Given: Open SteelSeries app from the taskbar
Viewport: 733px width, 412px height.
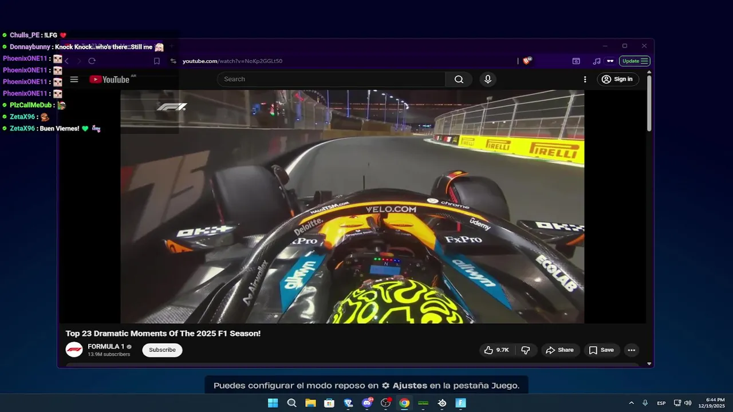Looking at the screenshot, I should [x=442, y=403].
